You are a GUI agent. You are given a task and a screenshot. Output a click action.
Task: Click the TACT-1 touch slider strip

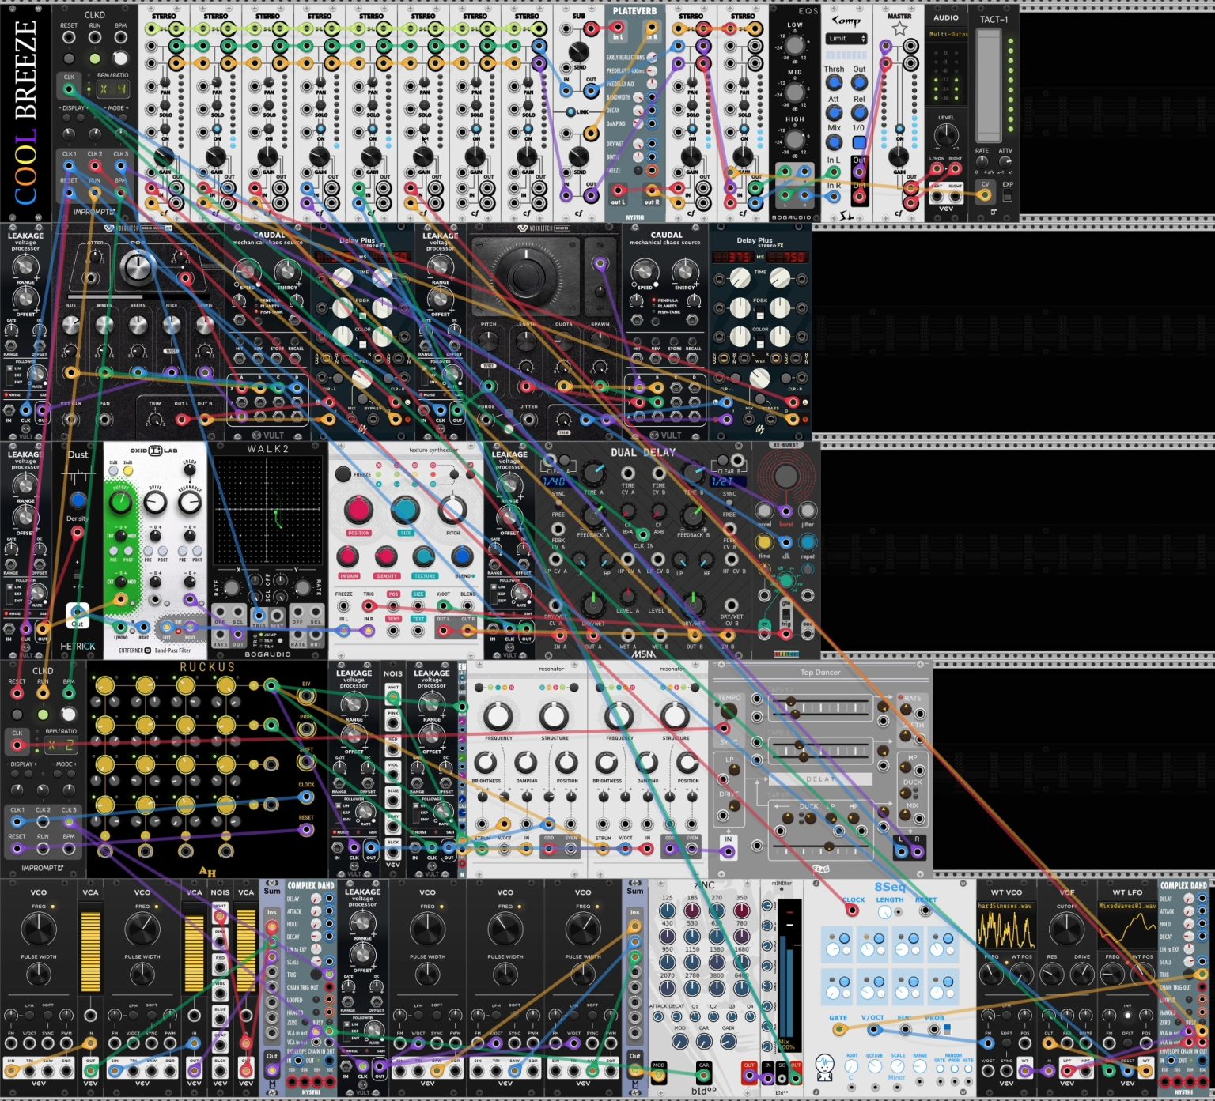tap(989, 87)
